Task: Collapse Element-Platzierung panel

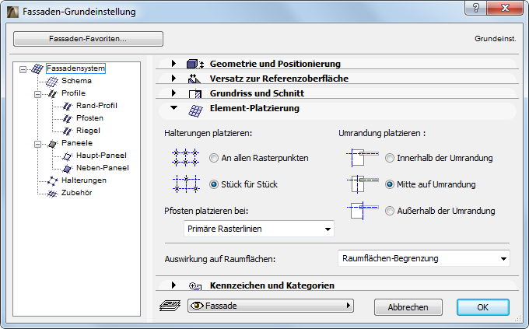Action: 173,108
